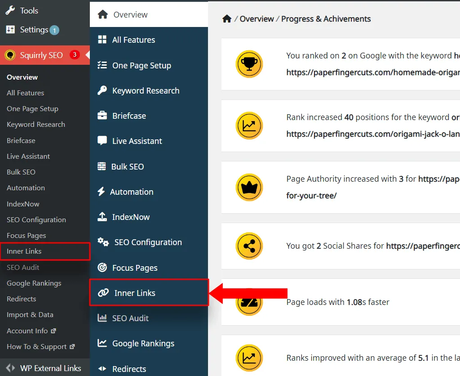Open How To & Support external link
This screenshot has width=460, height=376.
(41, 347)
